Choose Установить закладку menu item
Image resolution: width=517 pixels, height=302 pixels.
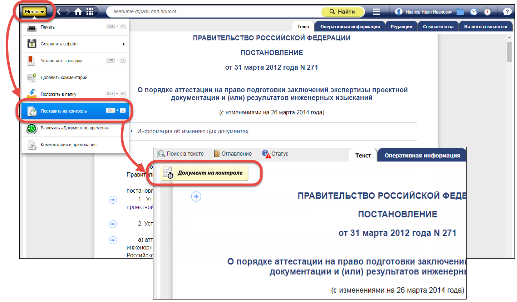click(61, 61)
